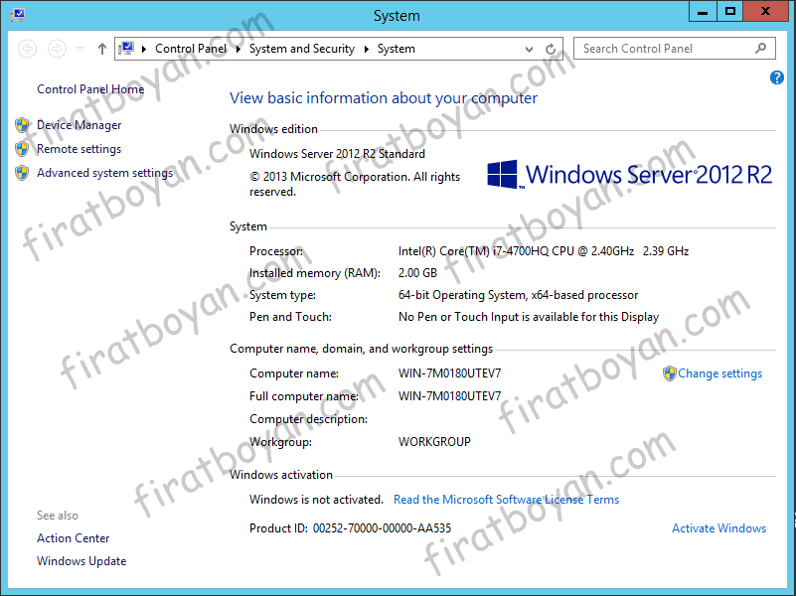Click the Forward navigation arrow
Image resolution: width=796 pixels, height=596 pixels.
pyautogui.click(x=57, y=49)
